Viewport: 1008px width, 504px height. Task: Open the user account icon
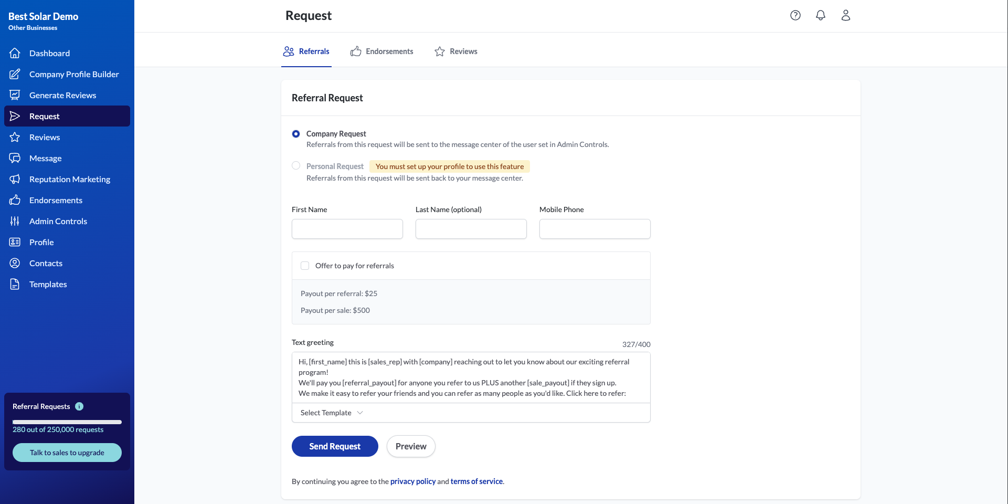tap(846, 15)
